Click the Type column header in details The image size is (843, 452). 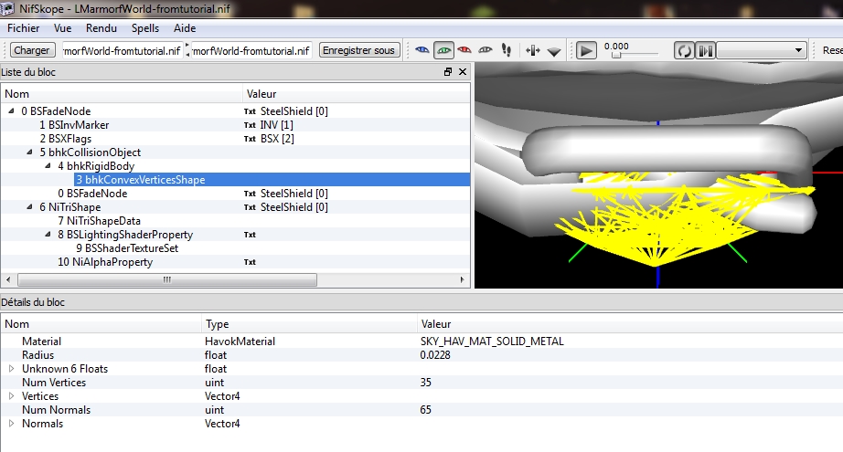pos(309,324)
